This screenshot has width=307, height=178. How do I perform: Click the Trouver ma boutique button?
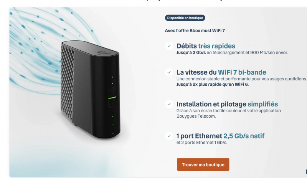(203, 165)
